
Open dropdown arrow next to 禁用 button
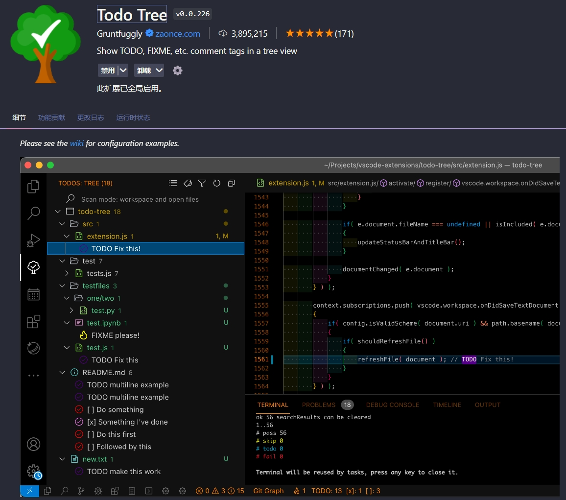coord(123,71)
